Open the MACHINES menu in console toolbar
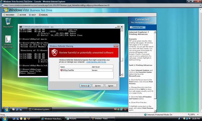Screen dimensions: 202x121 (x=9, y=15)
